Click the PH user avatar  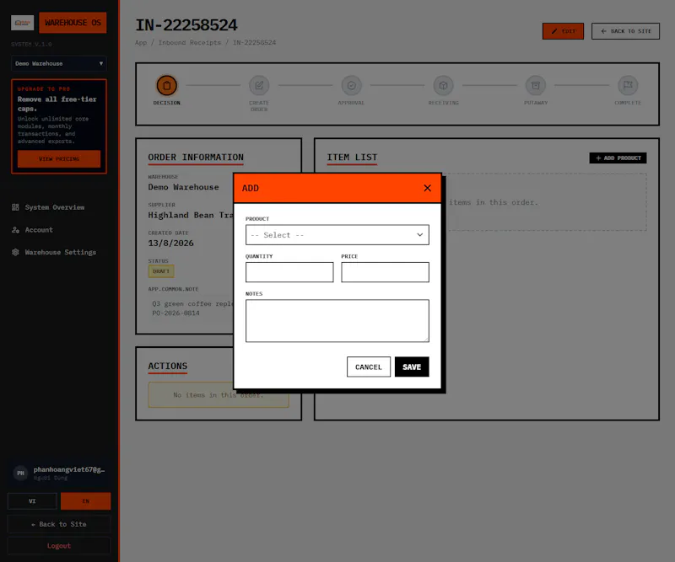[20, 473]
